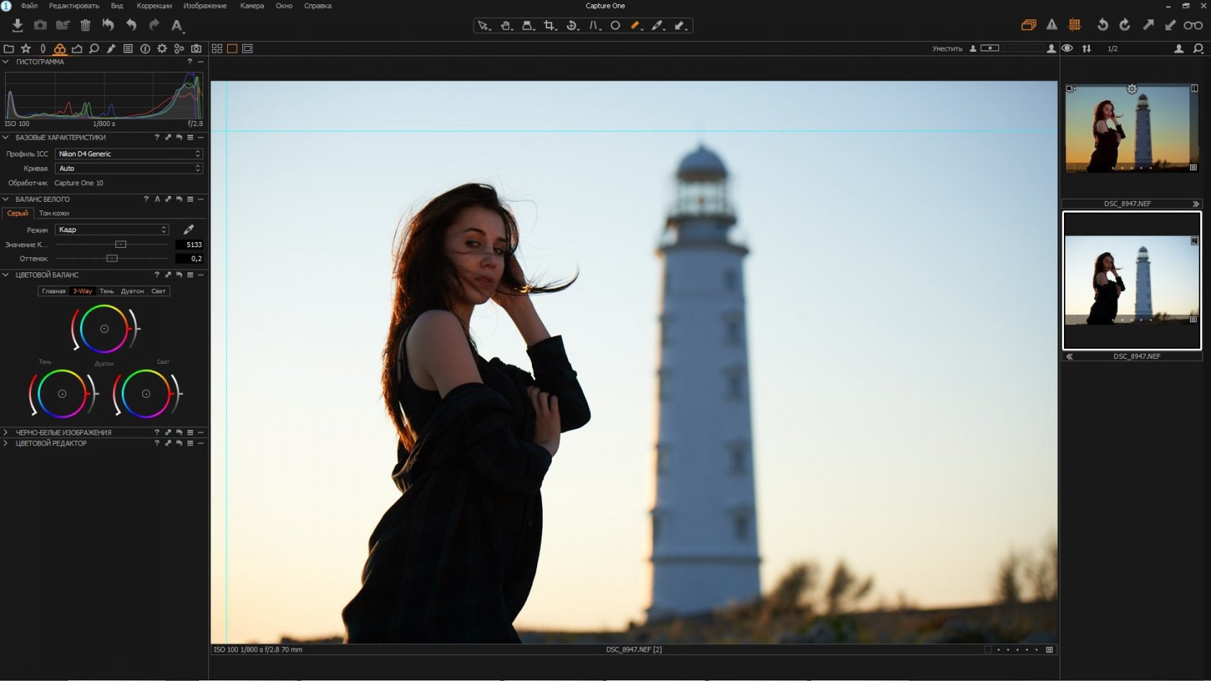
Task: Select the Crop tool
Action: tap(550, 26)
